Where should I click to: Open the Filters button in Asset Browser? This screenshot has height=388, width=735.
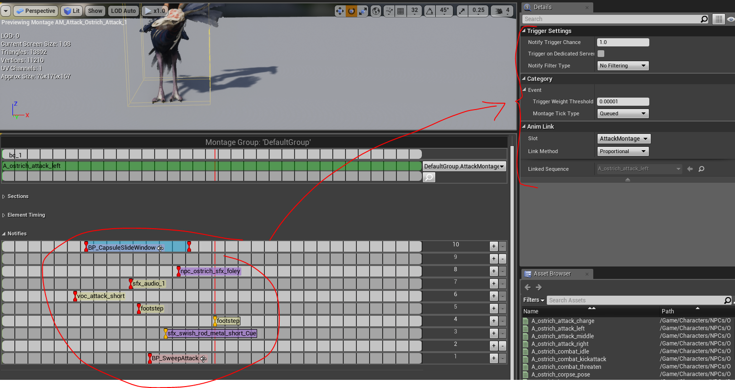[533, 300]
